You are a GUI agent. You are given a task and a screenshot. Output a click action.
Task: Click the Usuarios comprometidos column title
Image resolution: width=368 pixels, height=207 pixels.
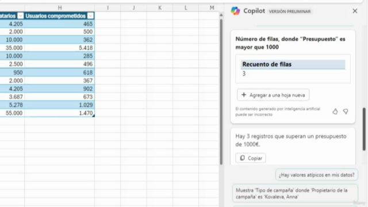[56, 16]
